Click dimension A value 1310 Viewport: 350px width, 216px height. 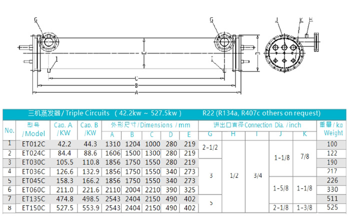point(112,144)
